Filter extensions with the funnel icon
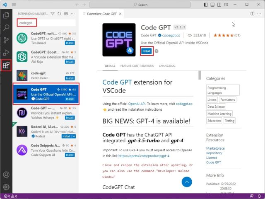 pos(53,14)
